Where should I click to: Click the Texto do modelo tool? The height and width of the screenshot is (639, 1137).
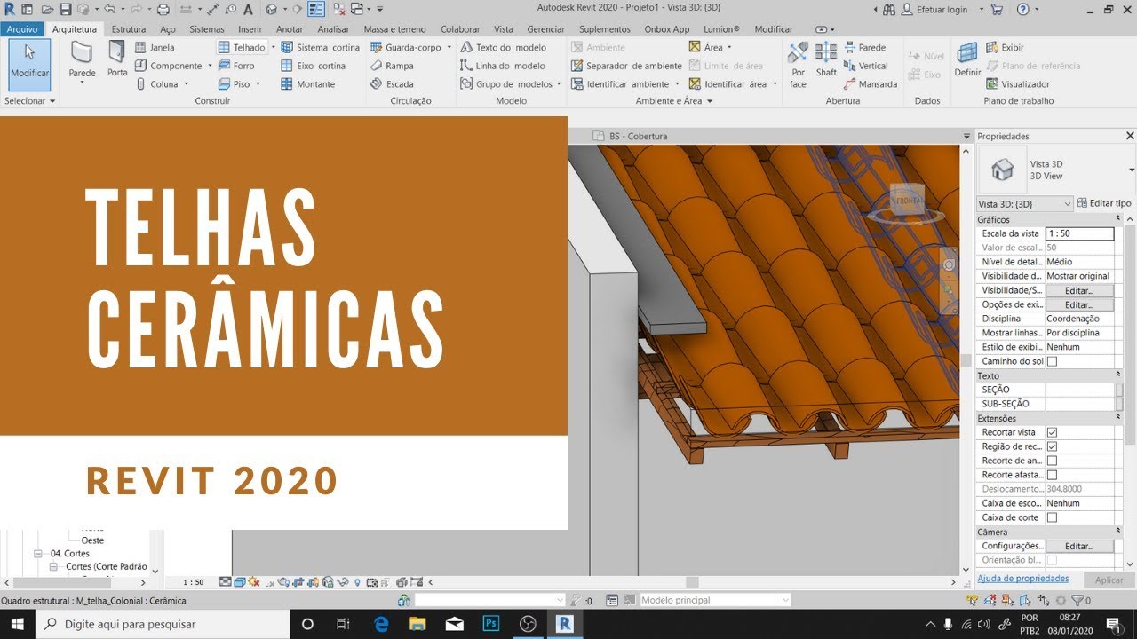click(x=504, y=47)
